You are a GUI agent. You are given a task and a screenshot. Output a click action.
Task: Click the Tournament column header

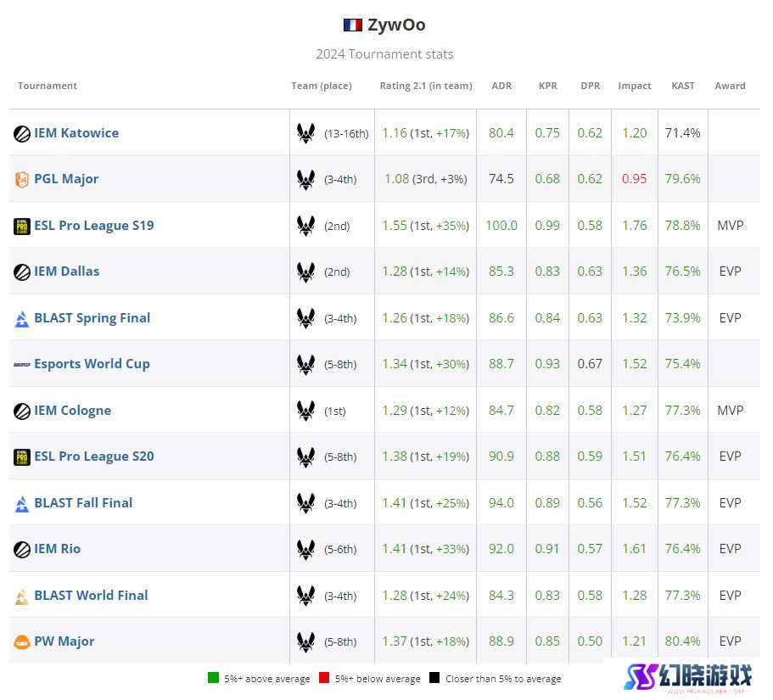pos(48,86)
